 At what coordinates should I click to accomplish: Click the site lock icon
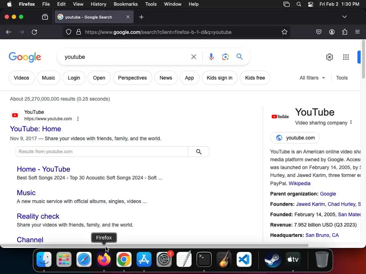79,32
